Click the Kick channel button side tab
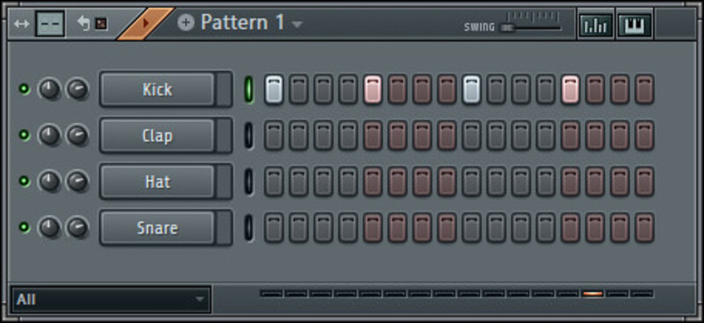This screenshot has width=704, height=323. tap(224, 90)
